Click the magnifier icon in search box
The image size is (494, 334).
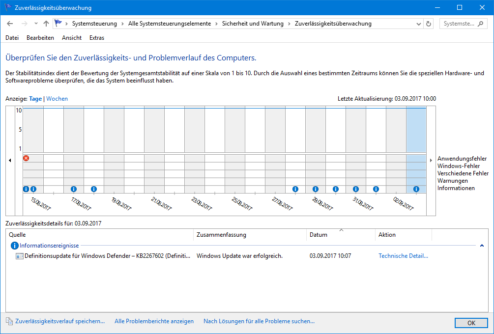480,24
